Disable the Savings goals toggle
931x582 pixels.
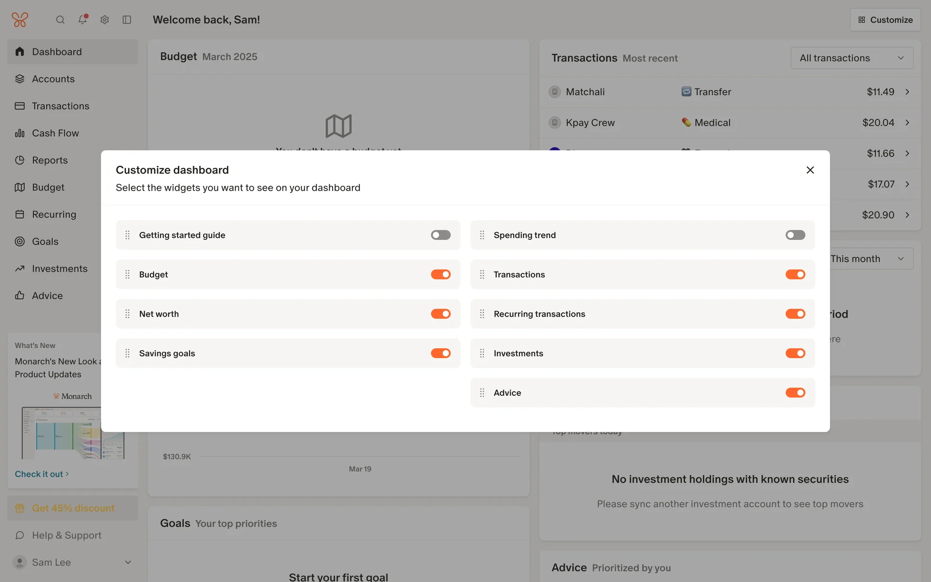pos(440,354)
